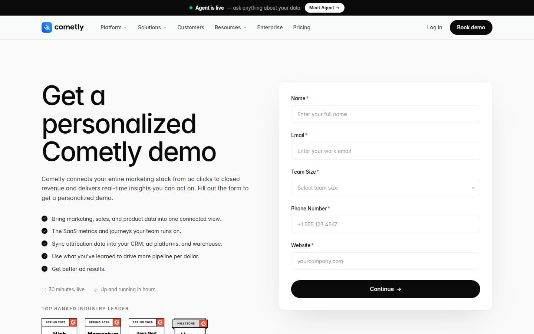Focus the Phone Number input field
This screenshot has height=334, width=534.
[x=386, y=225]
